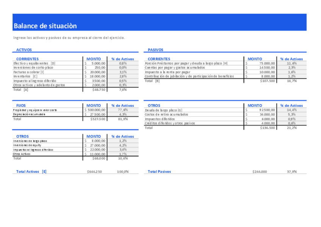321x227 pixels.
Task: Select 'Cuentas por pagar y gastos acumulados'
Action: coord(175,67)
